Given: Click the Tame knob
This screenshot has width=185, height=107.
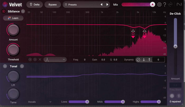Looking at the screenshot, I should click(x=13, y=94).
